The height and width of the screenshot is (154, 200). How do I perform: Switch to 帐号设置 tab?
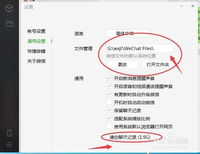(x=36, y=31)
